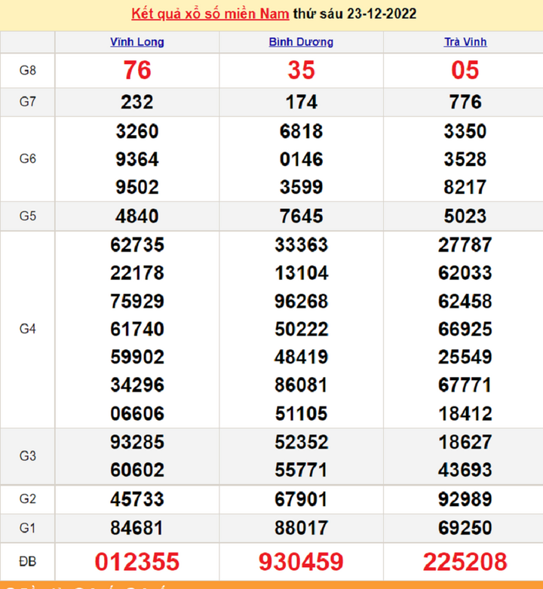
Task: Click the G1 number 84681
Action: tap(137, 528)
